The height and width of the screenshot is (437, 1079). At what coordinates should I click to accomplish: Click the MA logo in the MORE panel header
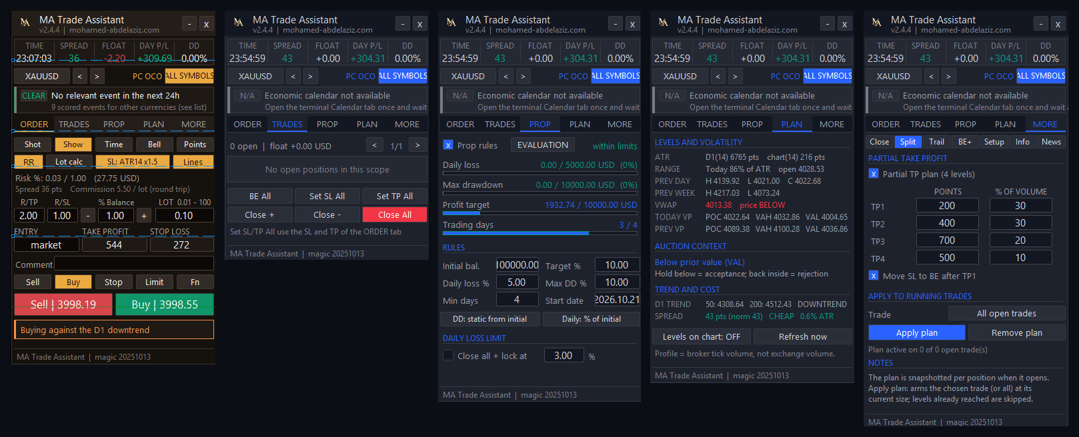coord(876,23)
